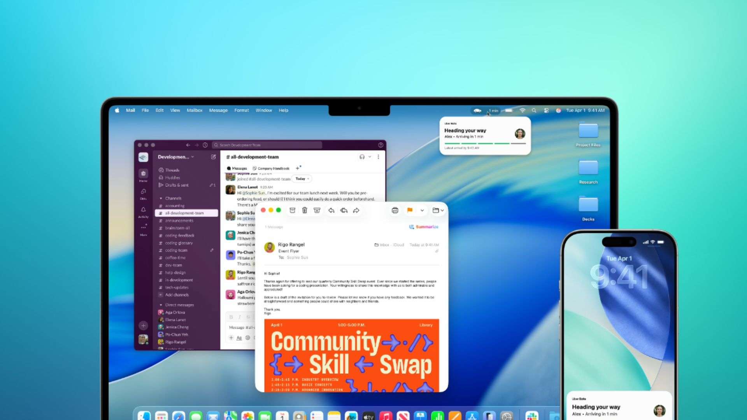Viewport: 747px width, 420px height.
Task: Move email to Junk
Action: [x=317, y=210]
